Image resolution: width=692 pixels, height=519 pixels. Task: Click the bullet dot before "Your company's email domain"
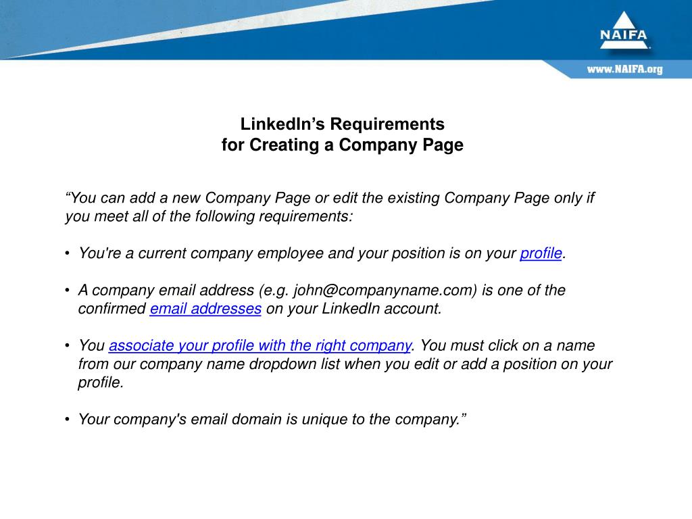pyautogui.click(x=68, y=420)
